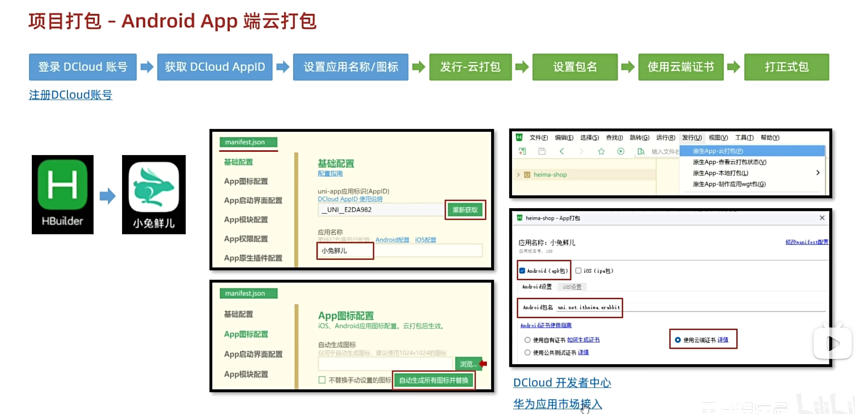Uncheck the Android (apk包) checkbox

click(x=522, y=271)
